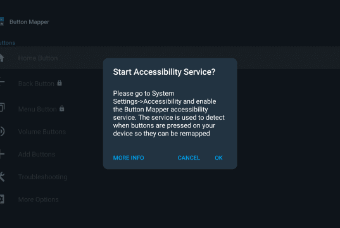340x228 pixels.
Task: Click lock icon beside Menu Button
Action: (x=62, y=108)
